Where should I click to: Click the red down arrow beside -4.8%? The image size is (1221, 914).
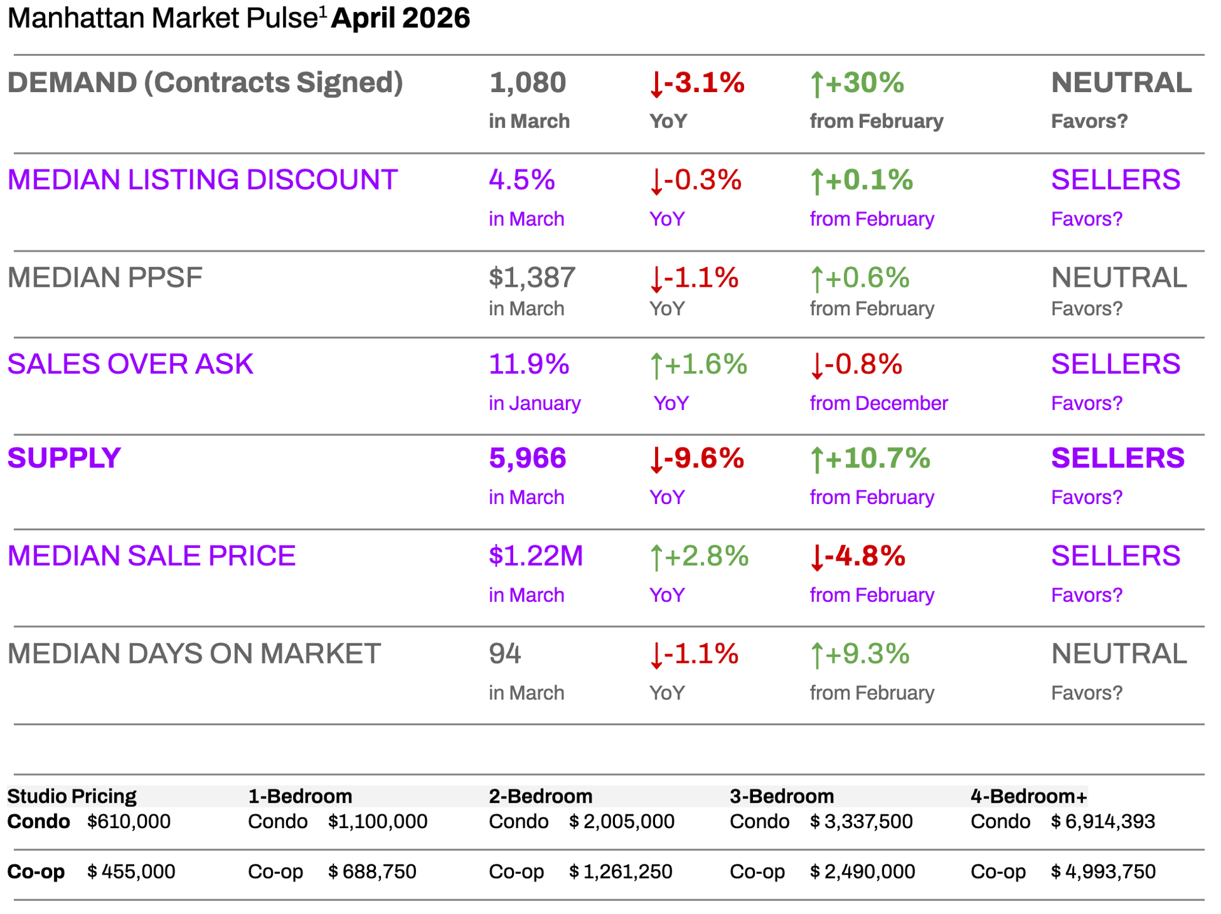817,557
